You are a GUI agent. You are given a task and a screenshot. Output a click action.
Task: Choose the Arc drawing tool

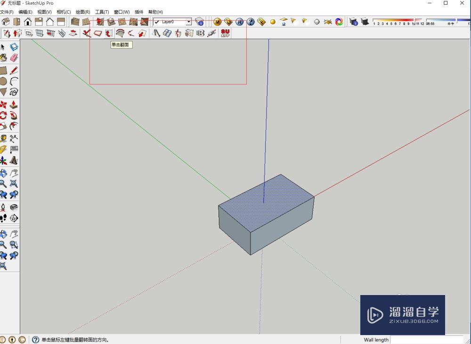tap(14, 81)
